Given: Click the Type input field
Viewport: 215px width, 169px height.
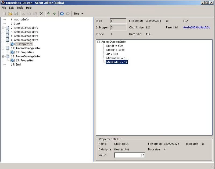Looking at the screenshot, I should click(x=118, y=21).
